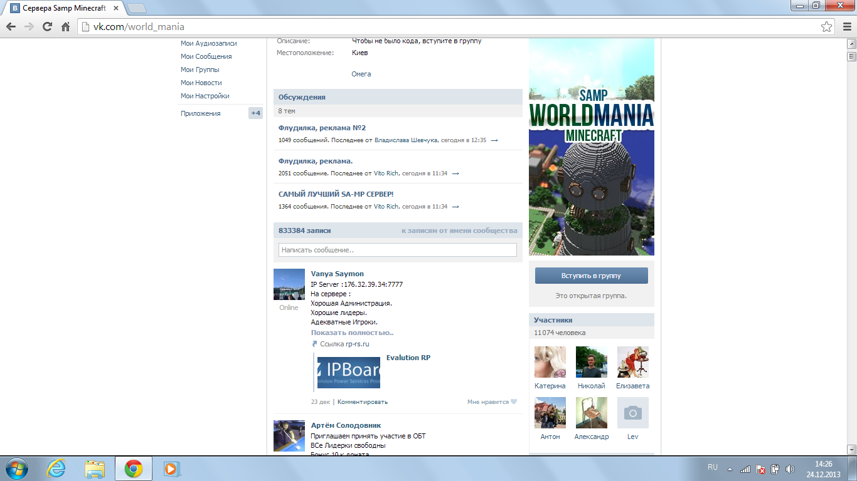
Task: Click the Сервера Samp Minecraft browser tab
Action: pos(65,9)
